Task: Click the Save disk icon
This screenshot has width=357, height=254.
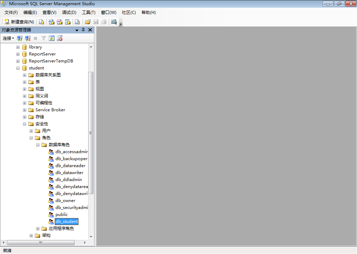Action: (96, 22)
